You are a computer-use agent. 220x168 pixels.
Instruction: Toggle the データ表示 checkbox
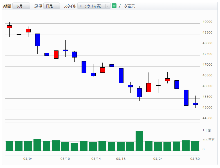114,6
